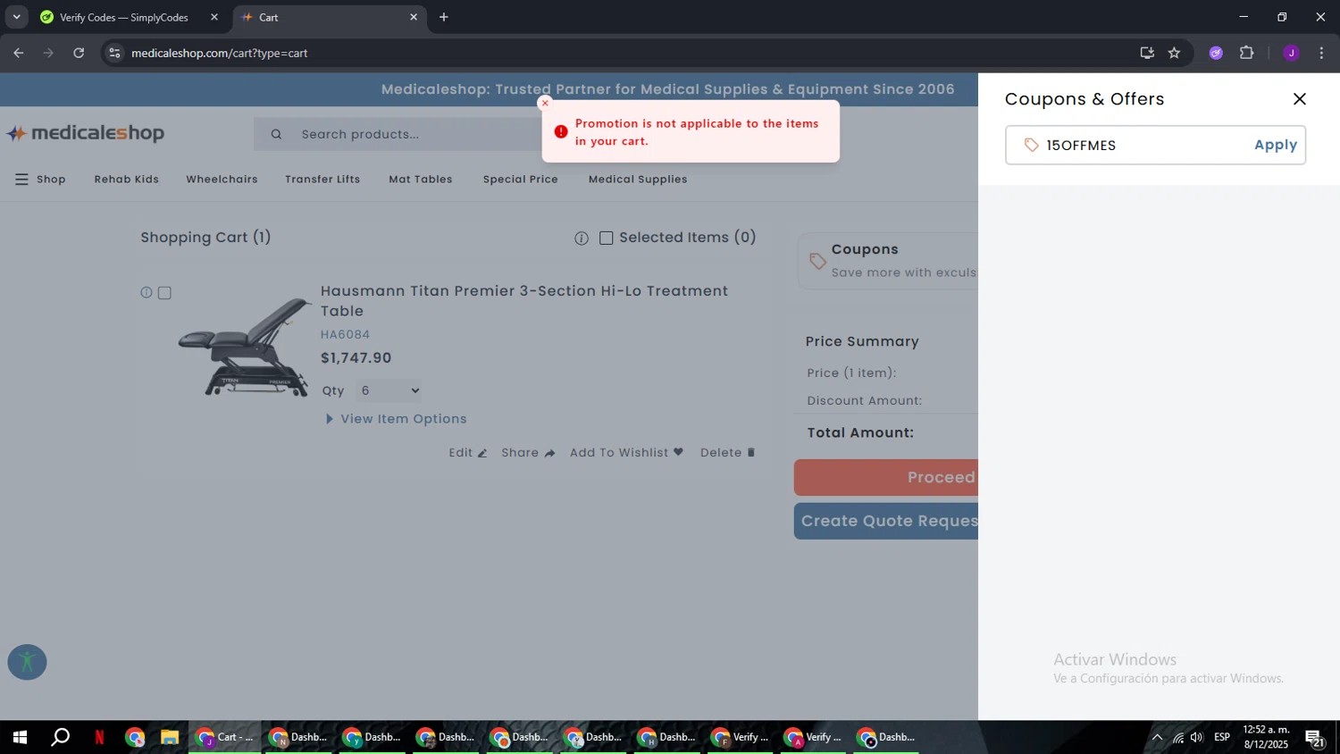Open Chrome three-dot menu
Screen dimensions: 1340x754
point(1322,53)
